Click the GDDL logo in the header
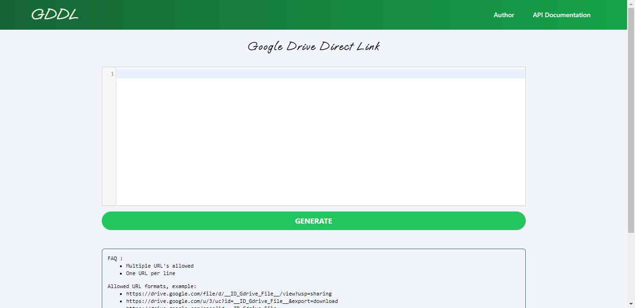The height and width of the screenshot is (308, 635). click(54, 15)
